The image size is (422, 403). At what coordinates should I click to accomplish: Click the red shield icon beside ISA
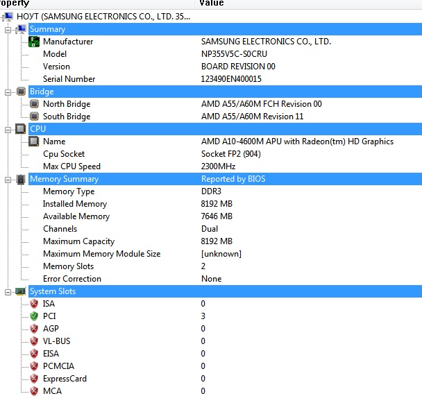pos(34,304)
